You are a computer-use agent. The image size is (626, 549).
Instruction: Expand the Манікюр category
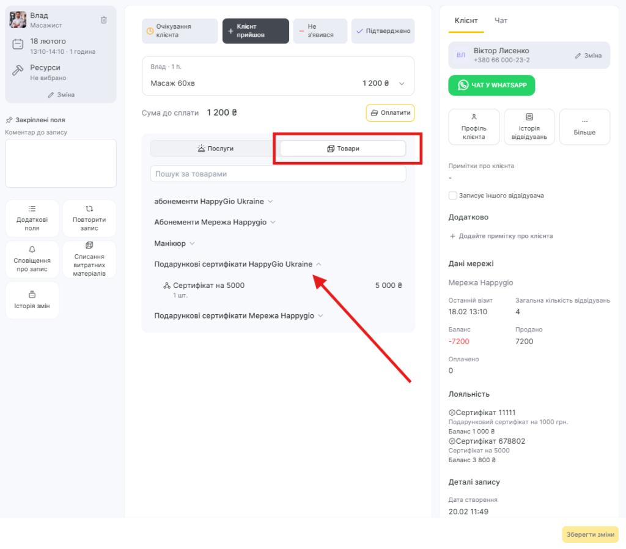[174, 243]
